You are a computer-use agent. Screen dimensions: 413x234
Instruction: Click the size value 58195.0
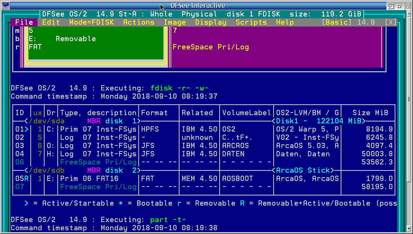click(x=377, y=187)
